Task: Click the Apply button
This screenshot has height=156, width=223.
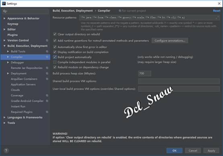Action: (211, 151)
